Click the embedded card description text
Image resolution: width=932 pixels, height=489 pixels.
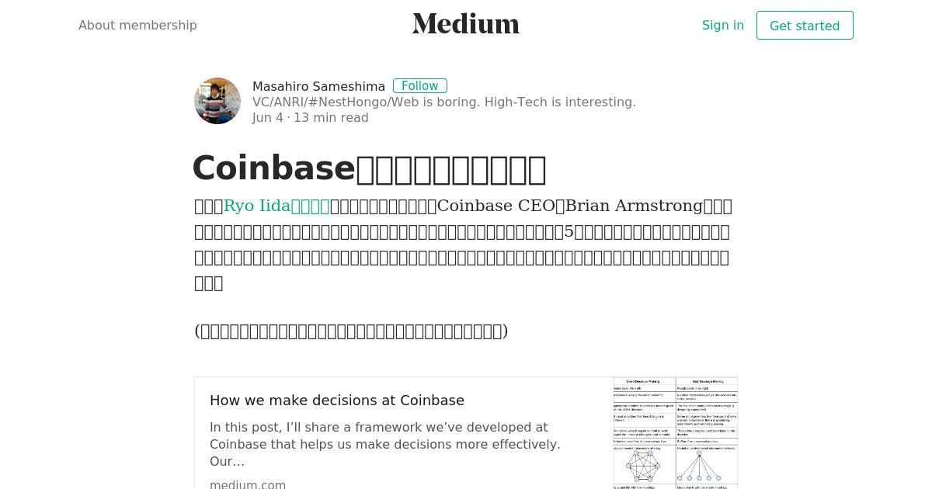point(386,444)
